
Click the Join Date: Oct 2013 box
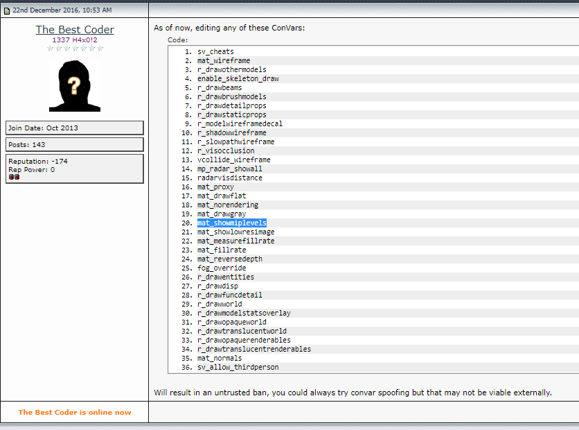point(75,128)
